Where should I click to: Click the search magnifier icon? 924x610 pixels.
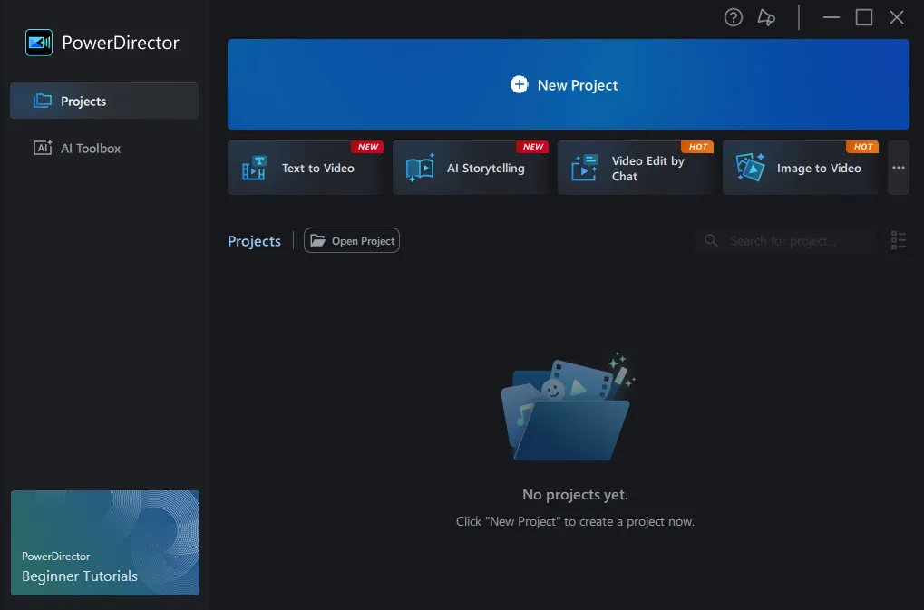711,240
